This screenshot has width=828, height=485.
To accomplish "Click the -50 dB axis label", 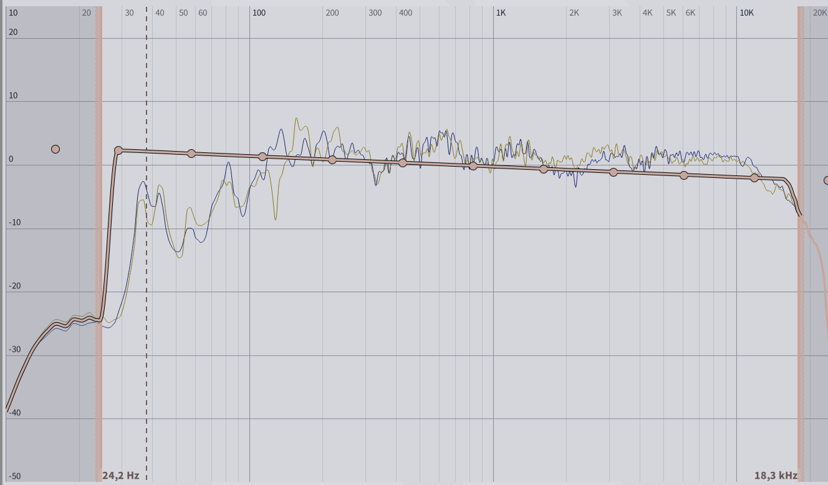I will 14,476.
